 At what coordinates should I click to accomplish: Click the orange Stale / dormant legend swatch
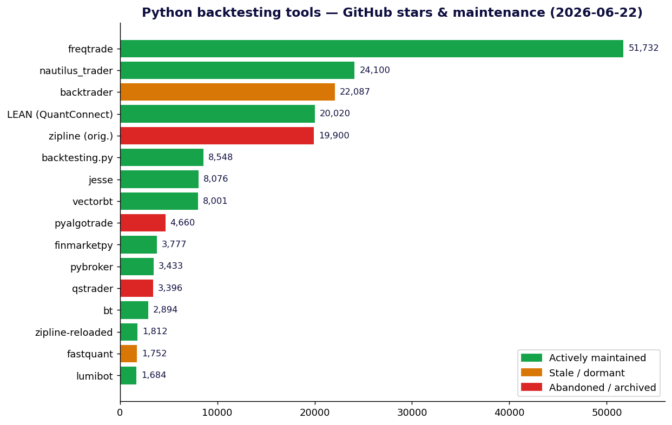tap(531, 373)
